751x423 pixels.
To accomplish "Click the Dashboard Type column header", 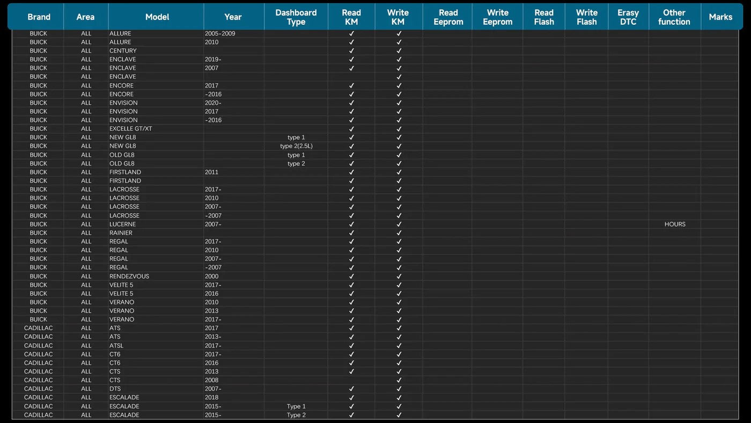I will point(296,17).
